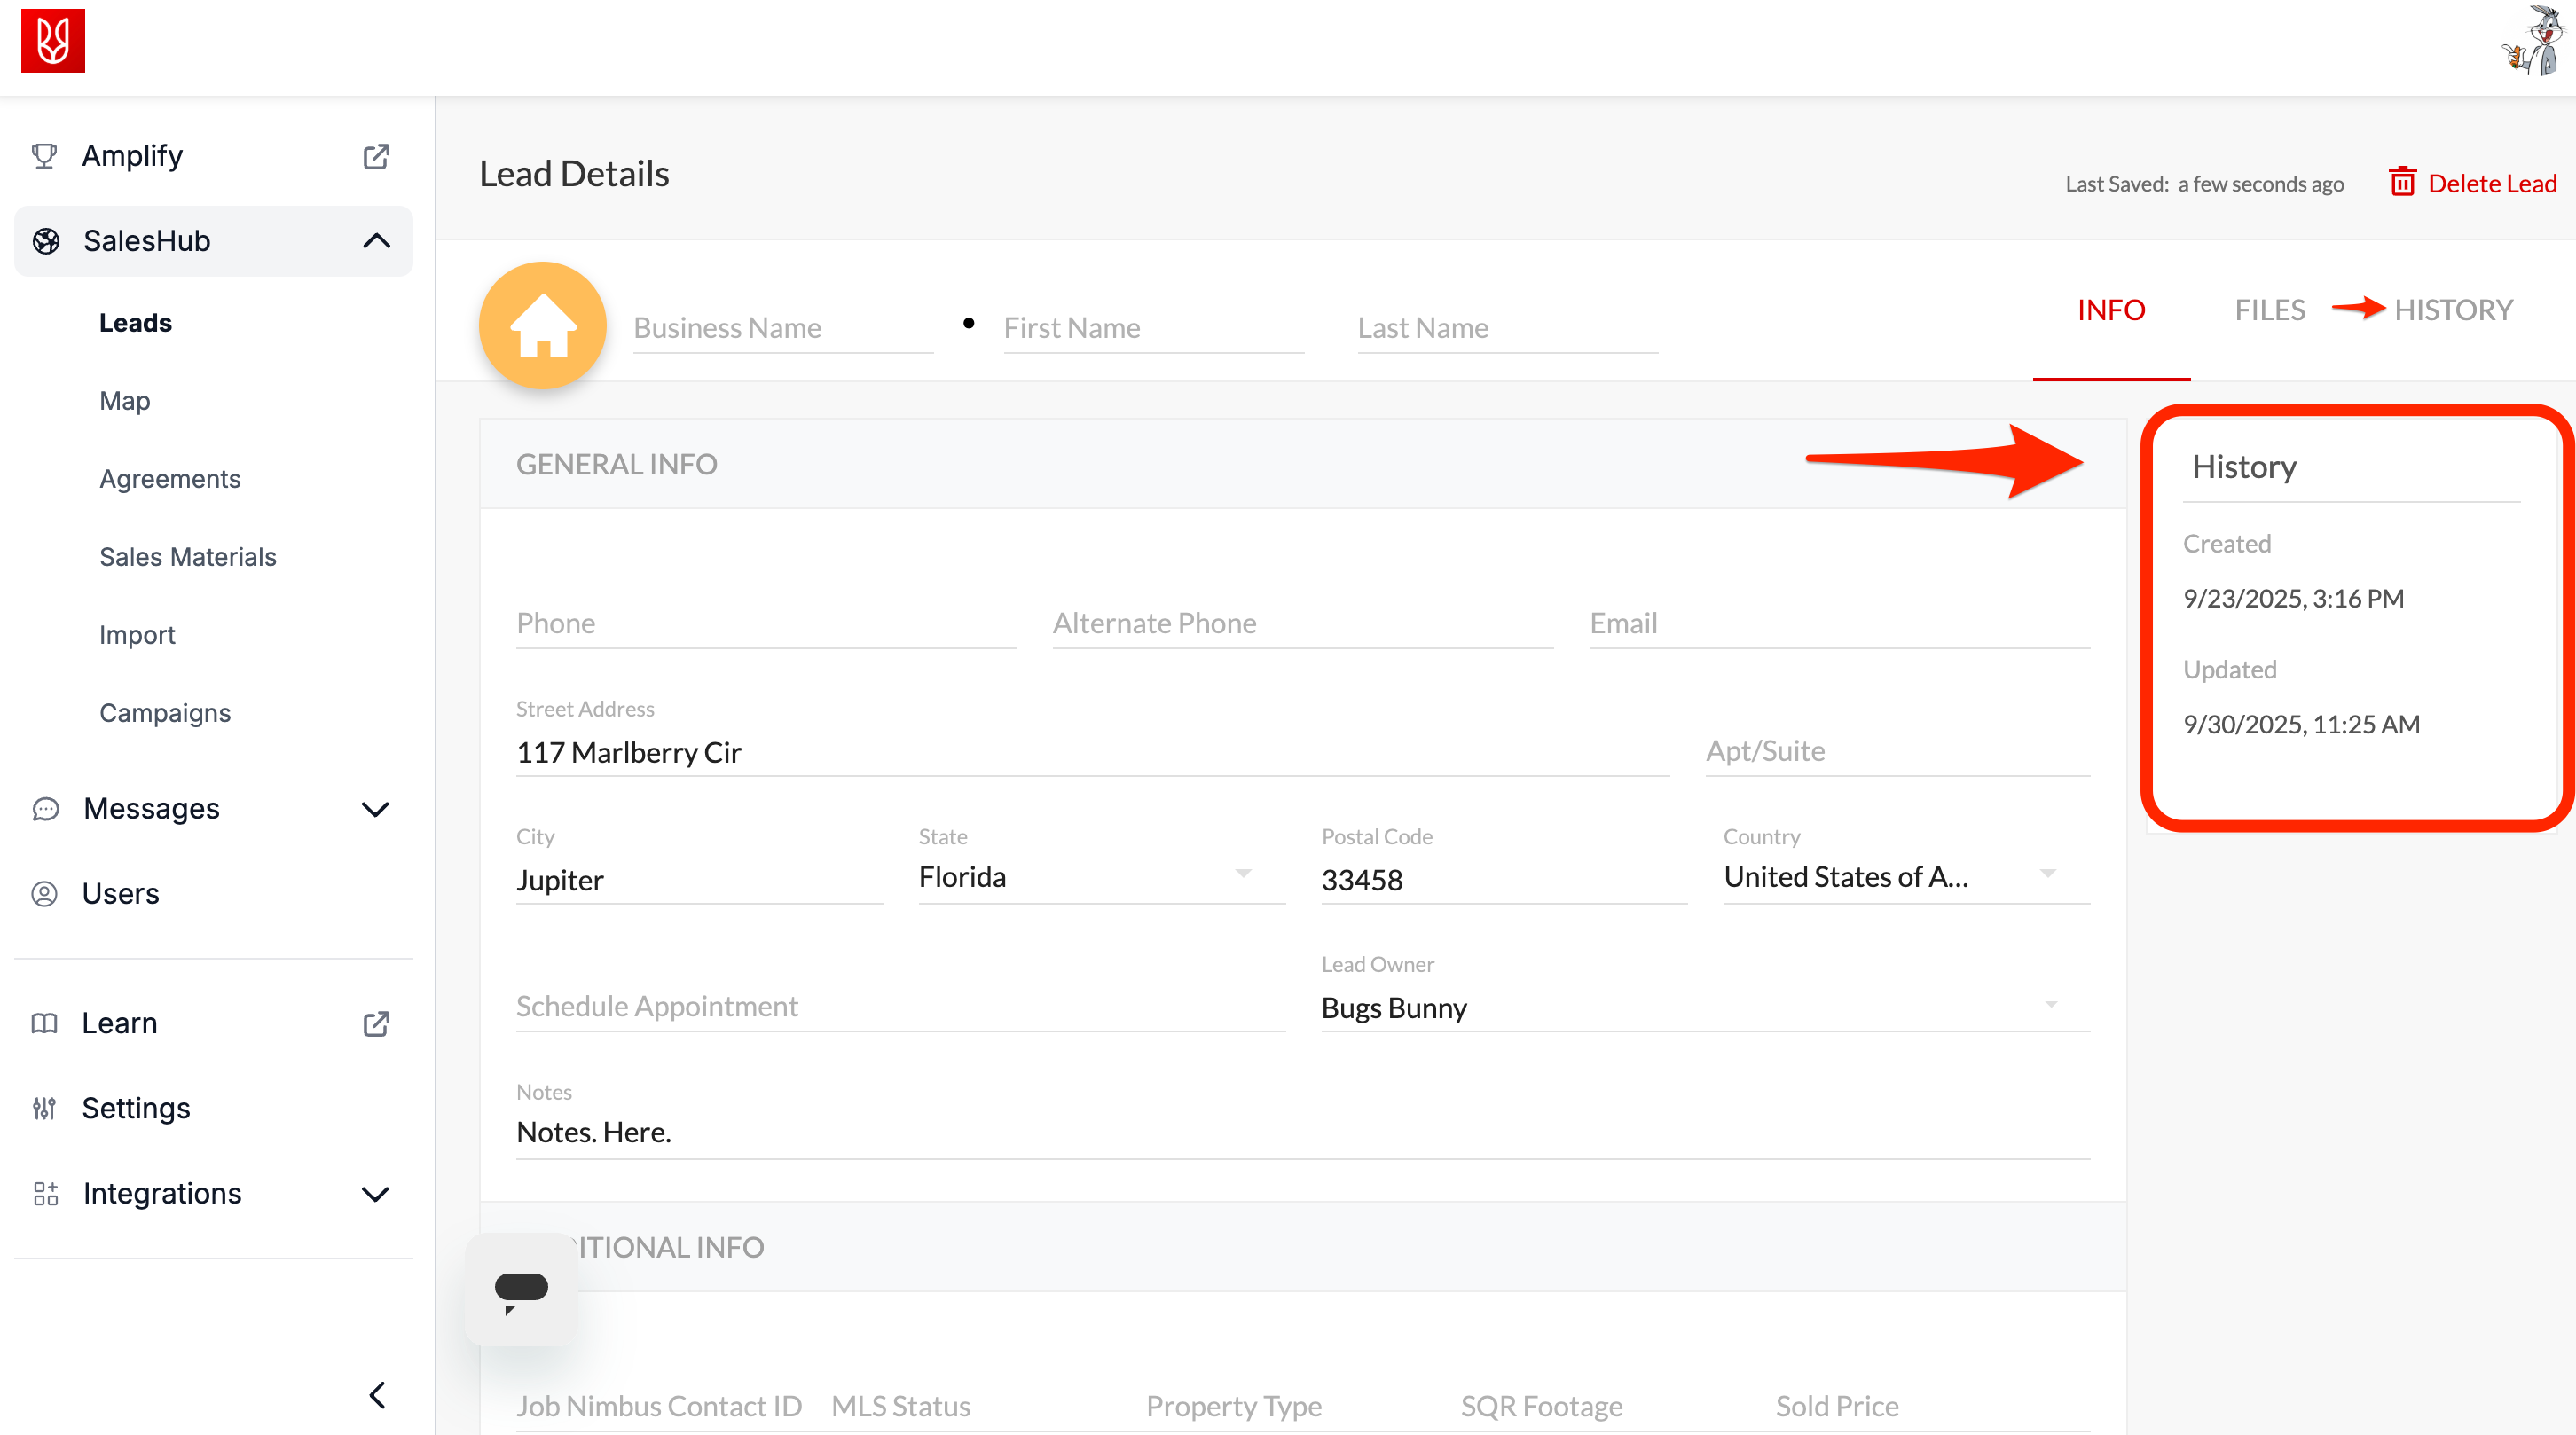Click the Amplify external link icon

(376, 156)
